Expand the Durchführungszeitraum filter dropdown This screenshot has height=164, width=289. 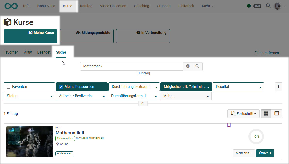pos(134,87)
